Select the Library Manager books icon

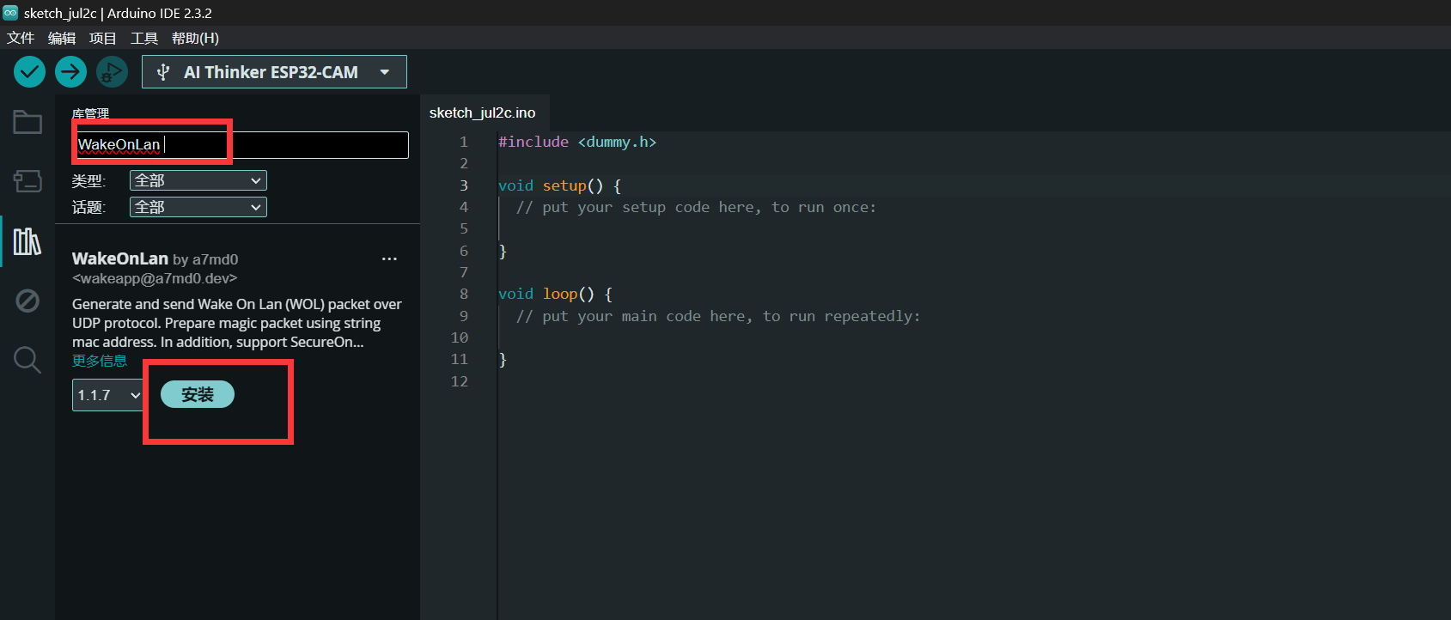tap(27, 241)
